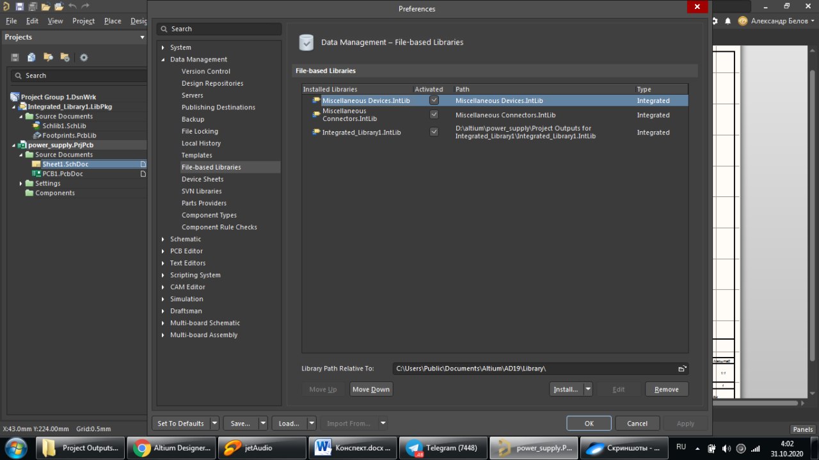Toggle Activated checkbox for Integrated_Library1.IntLib

434,132
